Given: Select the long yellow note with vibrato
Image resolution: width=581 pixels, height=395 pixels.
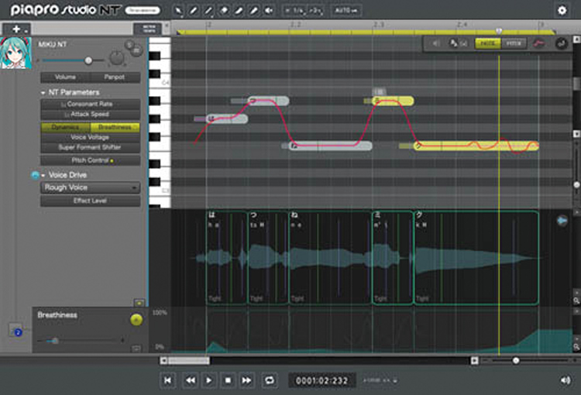Looking at the screenshot, I should pyautogui.click(x=476, y=146).
